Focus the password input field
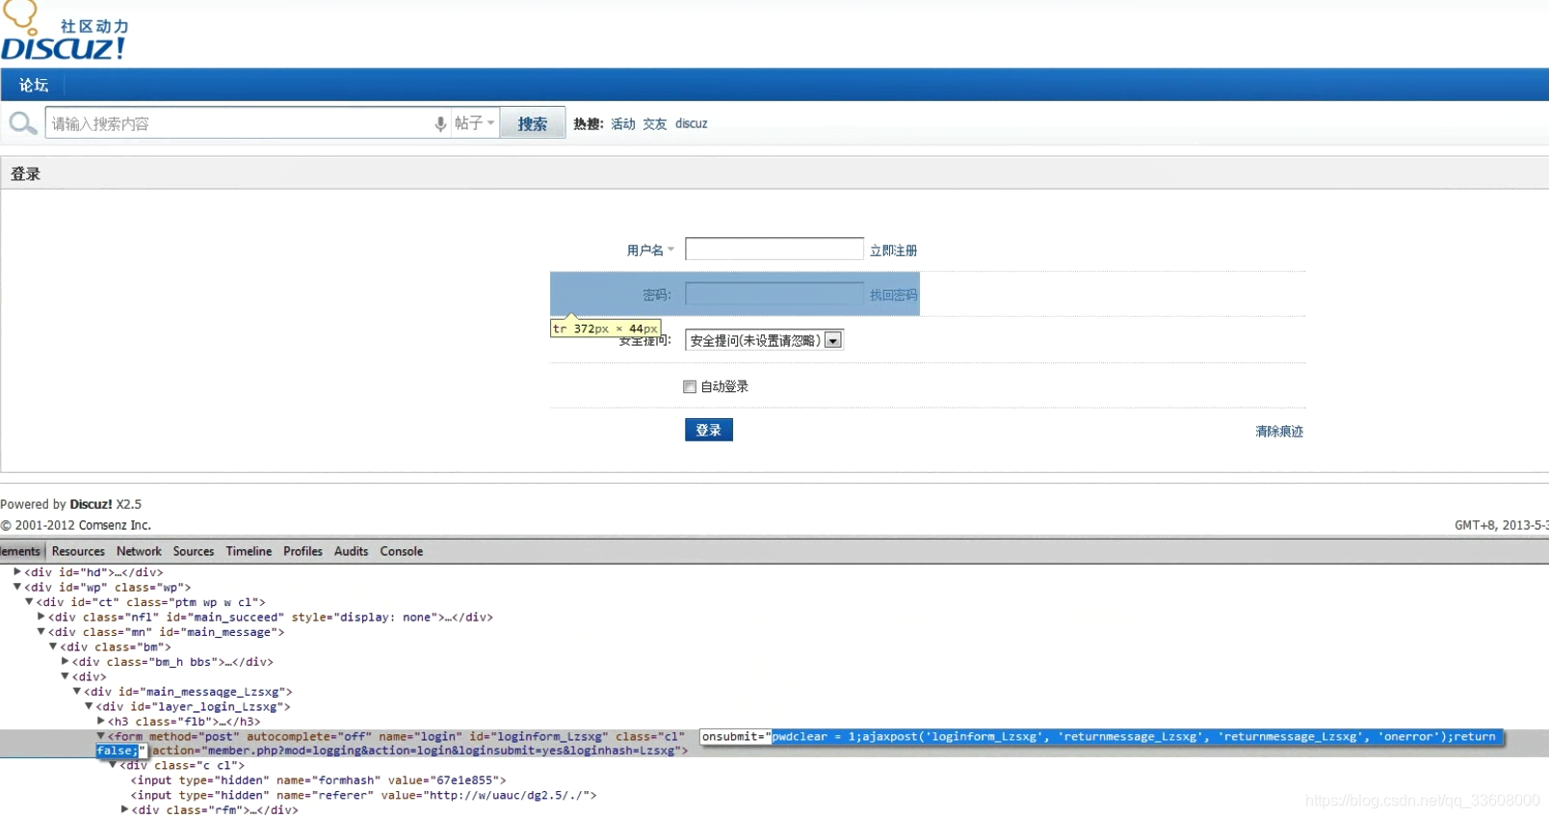 click(x=774, y=294)
